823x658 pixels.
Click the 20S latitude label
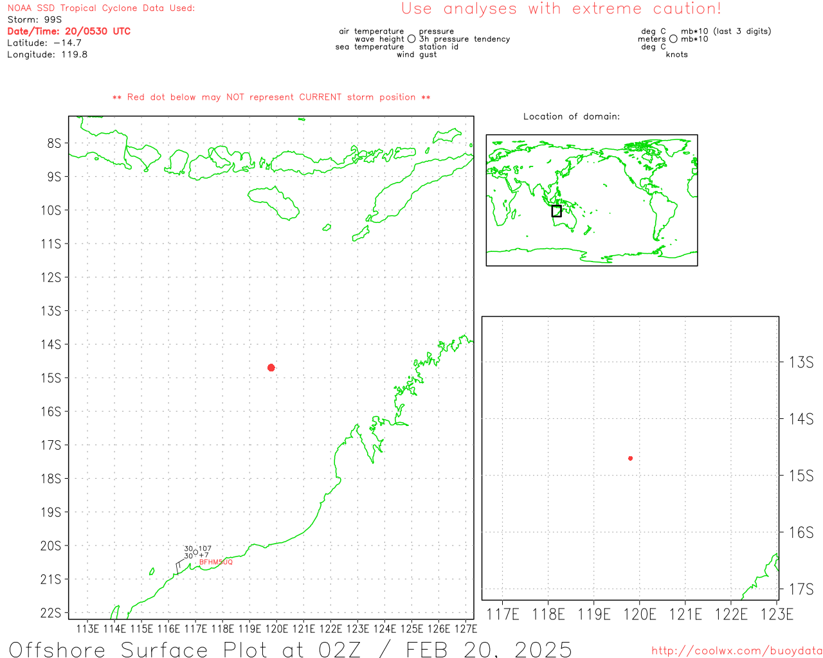51,546
